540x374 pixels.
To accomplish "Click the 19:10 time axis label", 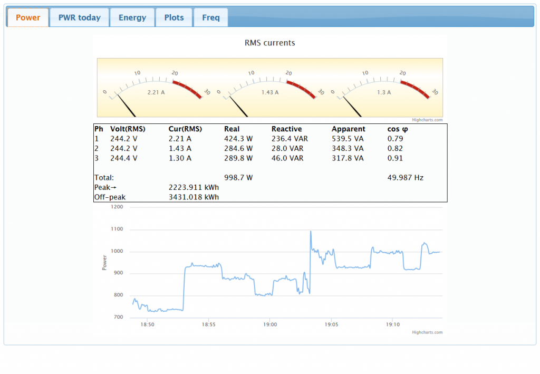I will (392, 324).
